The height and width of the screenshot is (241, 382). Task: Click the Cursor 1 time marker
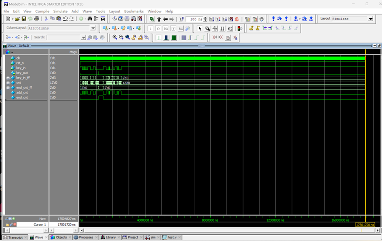tap(365, 225)
